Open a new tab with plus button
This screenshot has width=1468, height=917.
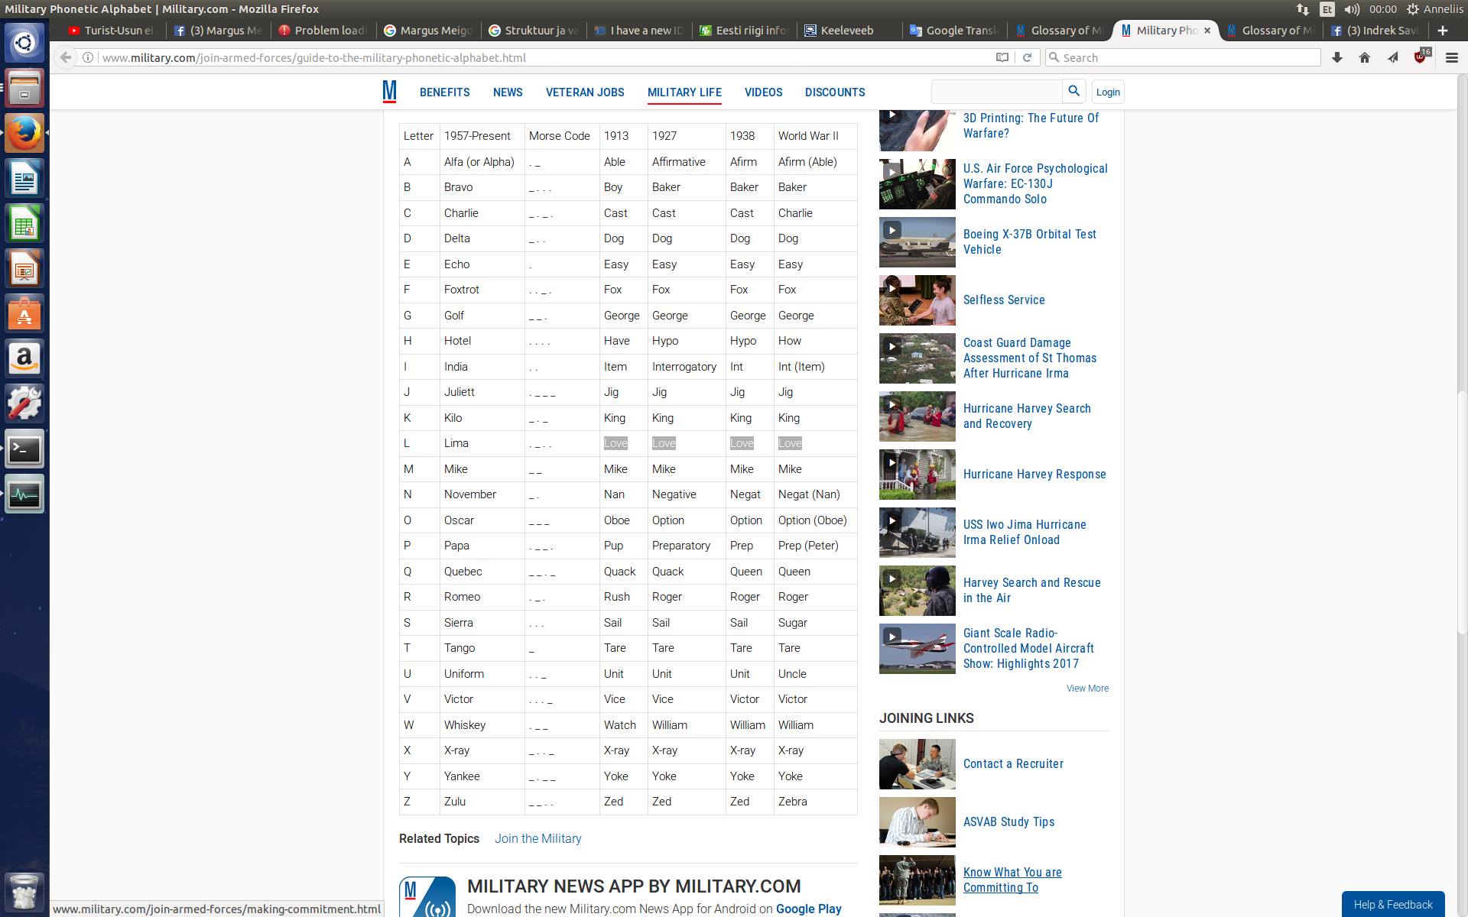(x=1442, y=31)
